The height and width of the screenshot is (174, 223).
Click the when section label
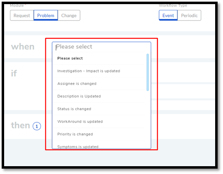click(x=23, y=46)
